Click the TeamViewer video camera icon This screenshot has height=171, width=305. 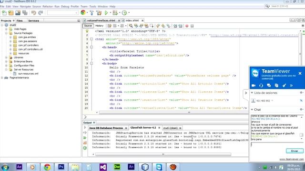[254, 85]
